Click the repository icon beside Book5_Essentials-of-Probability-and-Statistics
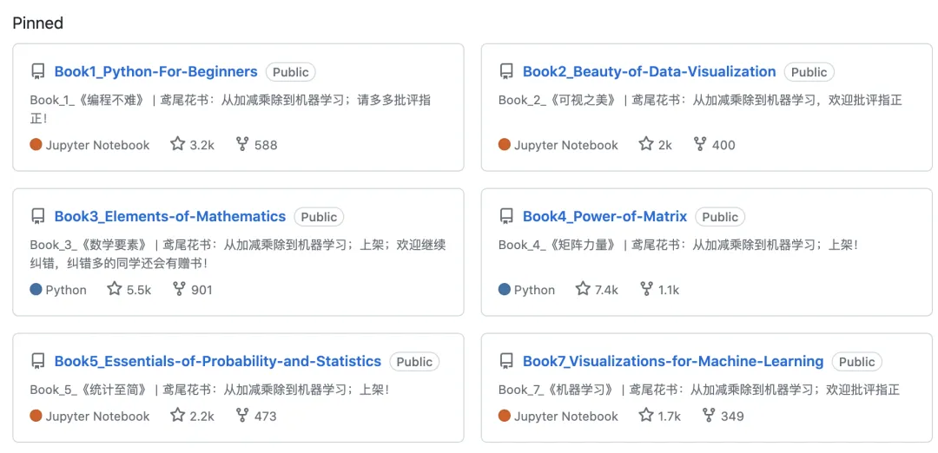This screenshot has height=453, width=938. (37, 361)
